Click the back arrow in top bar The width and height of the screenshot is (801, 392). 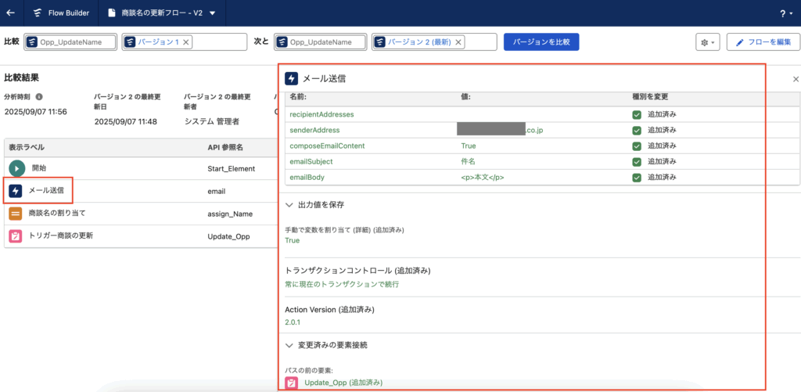[11, 13]
